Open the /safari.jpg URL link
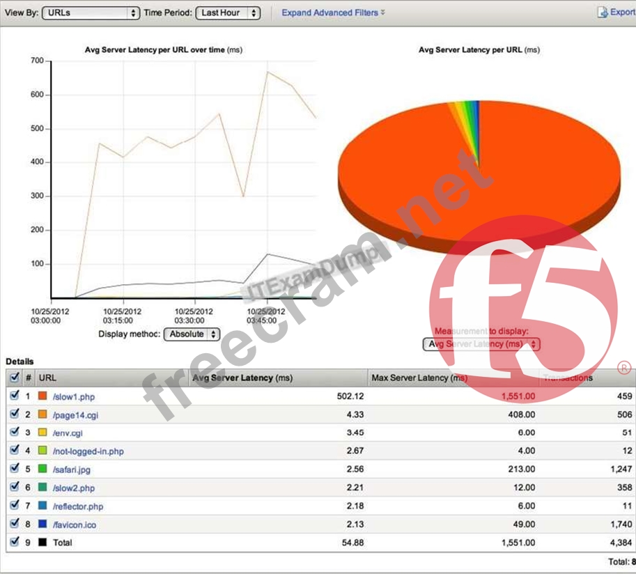Screen dimensions: 636x574 tap(72, 470)
